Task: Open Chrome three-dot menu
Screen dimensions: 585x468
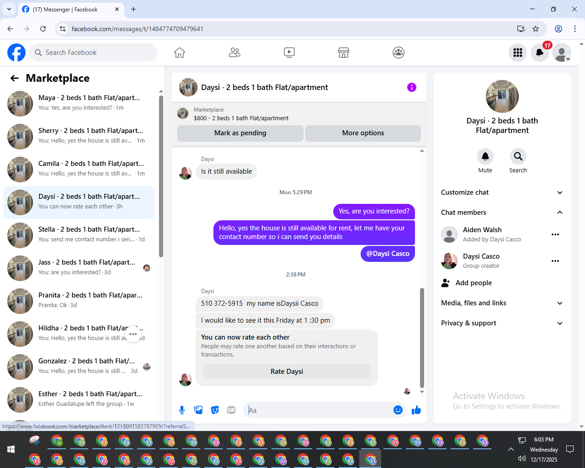Action: tap(575, 29)
